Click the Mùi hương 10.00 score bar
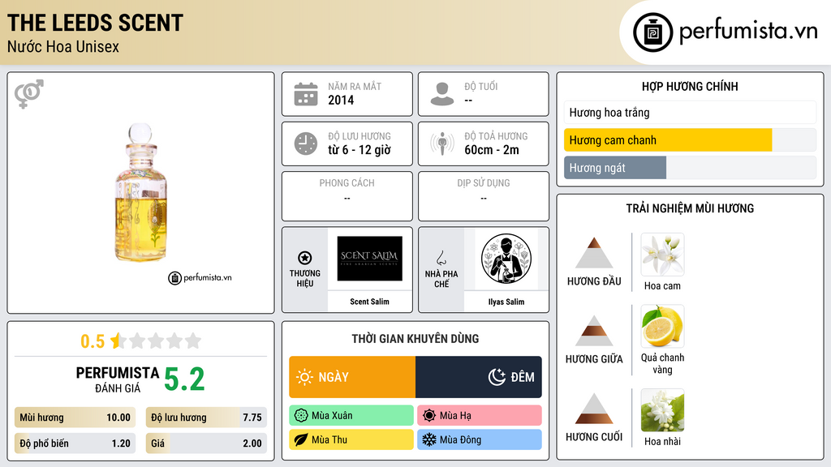 75,418
